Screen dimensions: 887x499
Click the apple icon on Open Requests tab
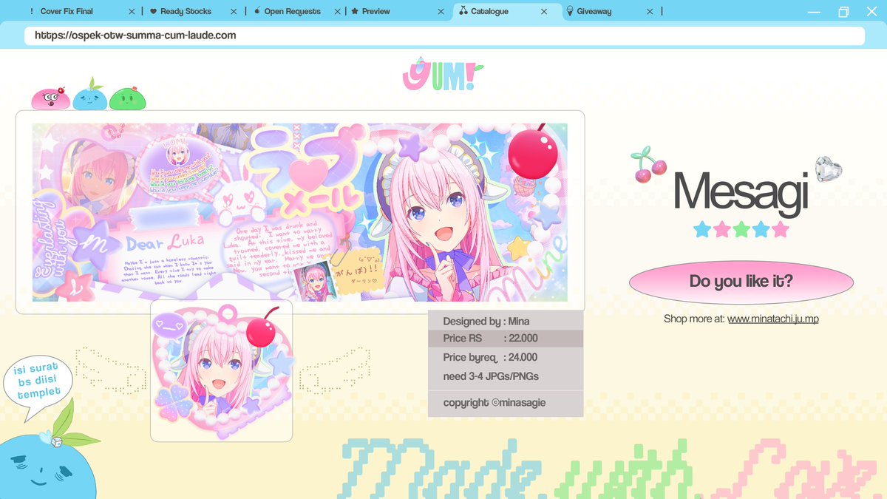click(257, 12)
